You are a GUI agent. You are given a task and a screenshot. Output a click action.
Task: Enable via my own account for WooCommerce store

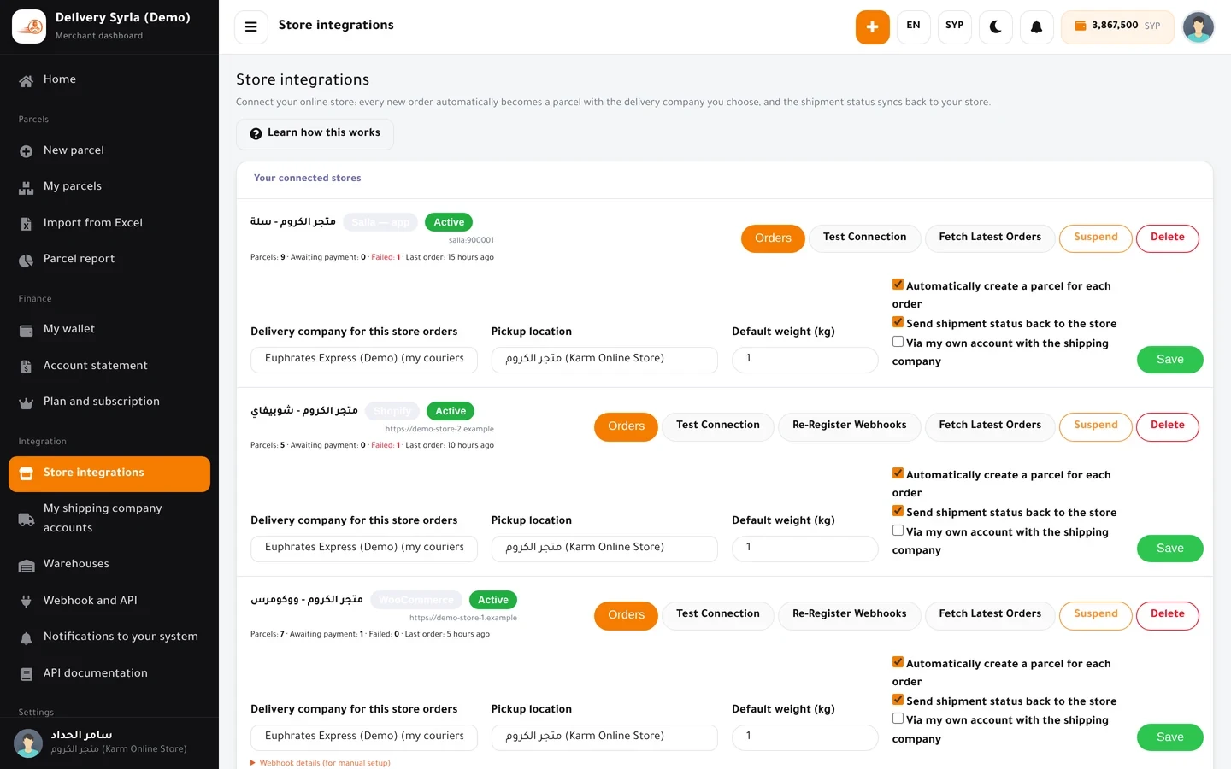[898, 719]
